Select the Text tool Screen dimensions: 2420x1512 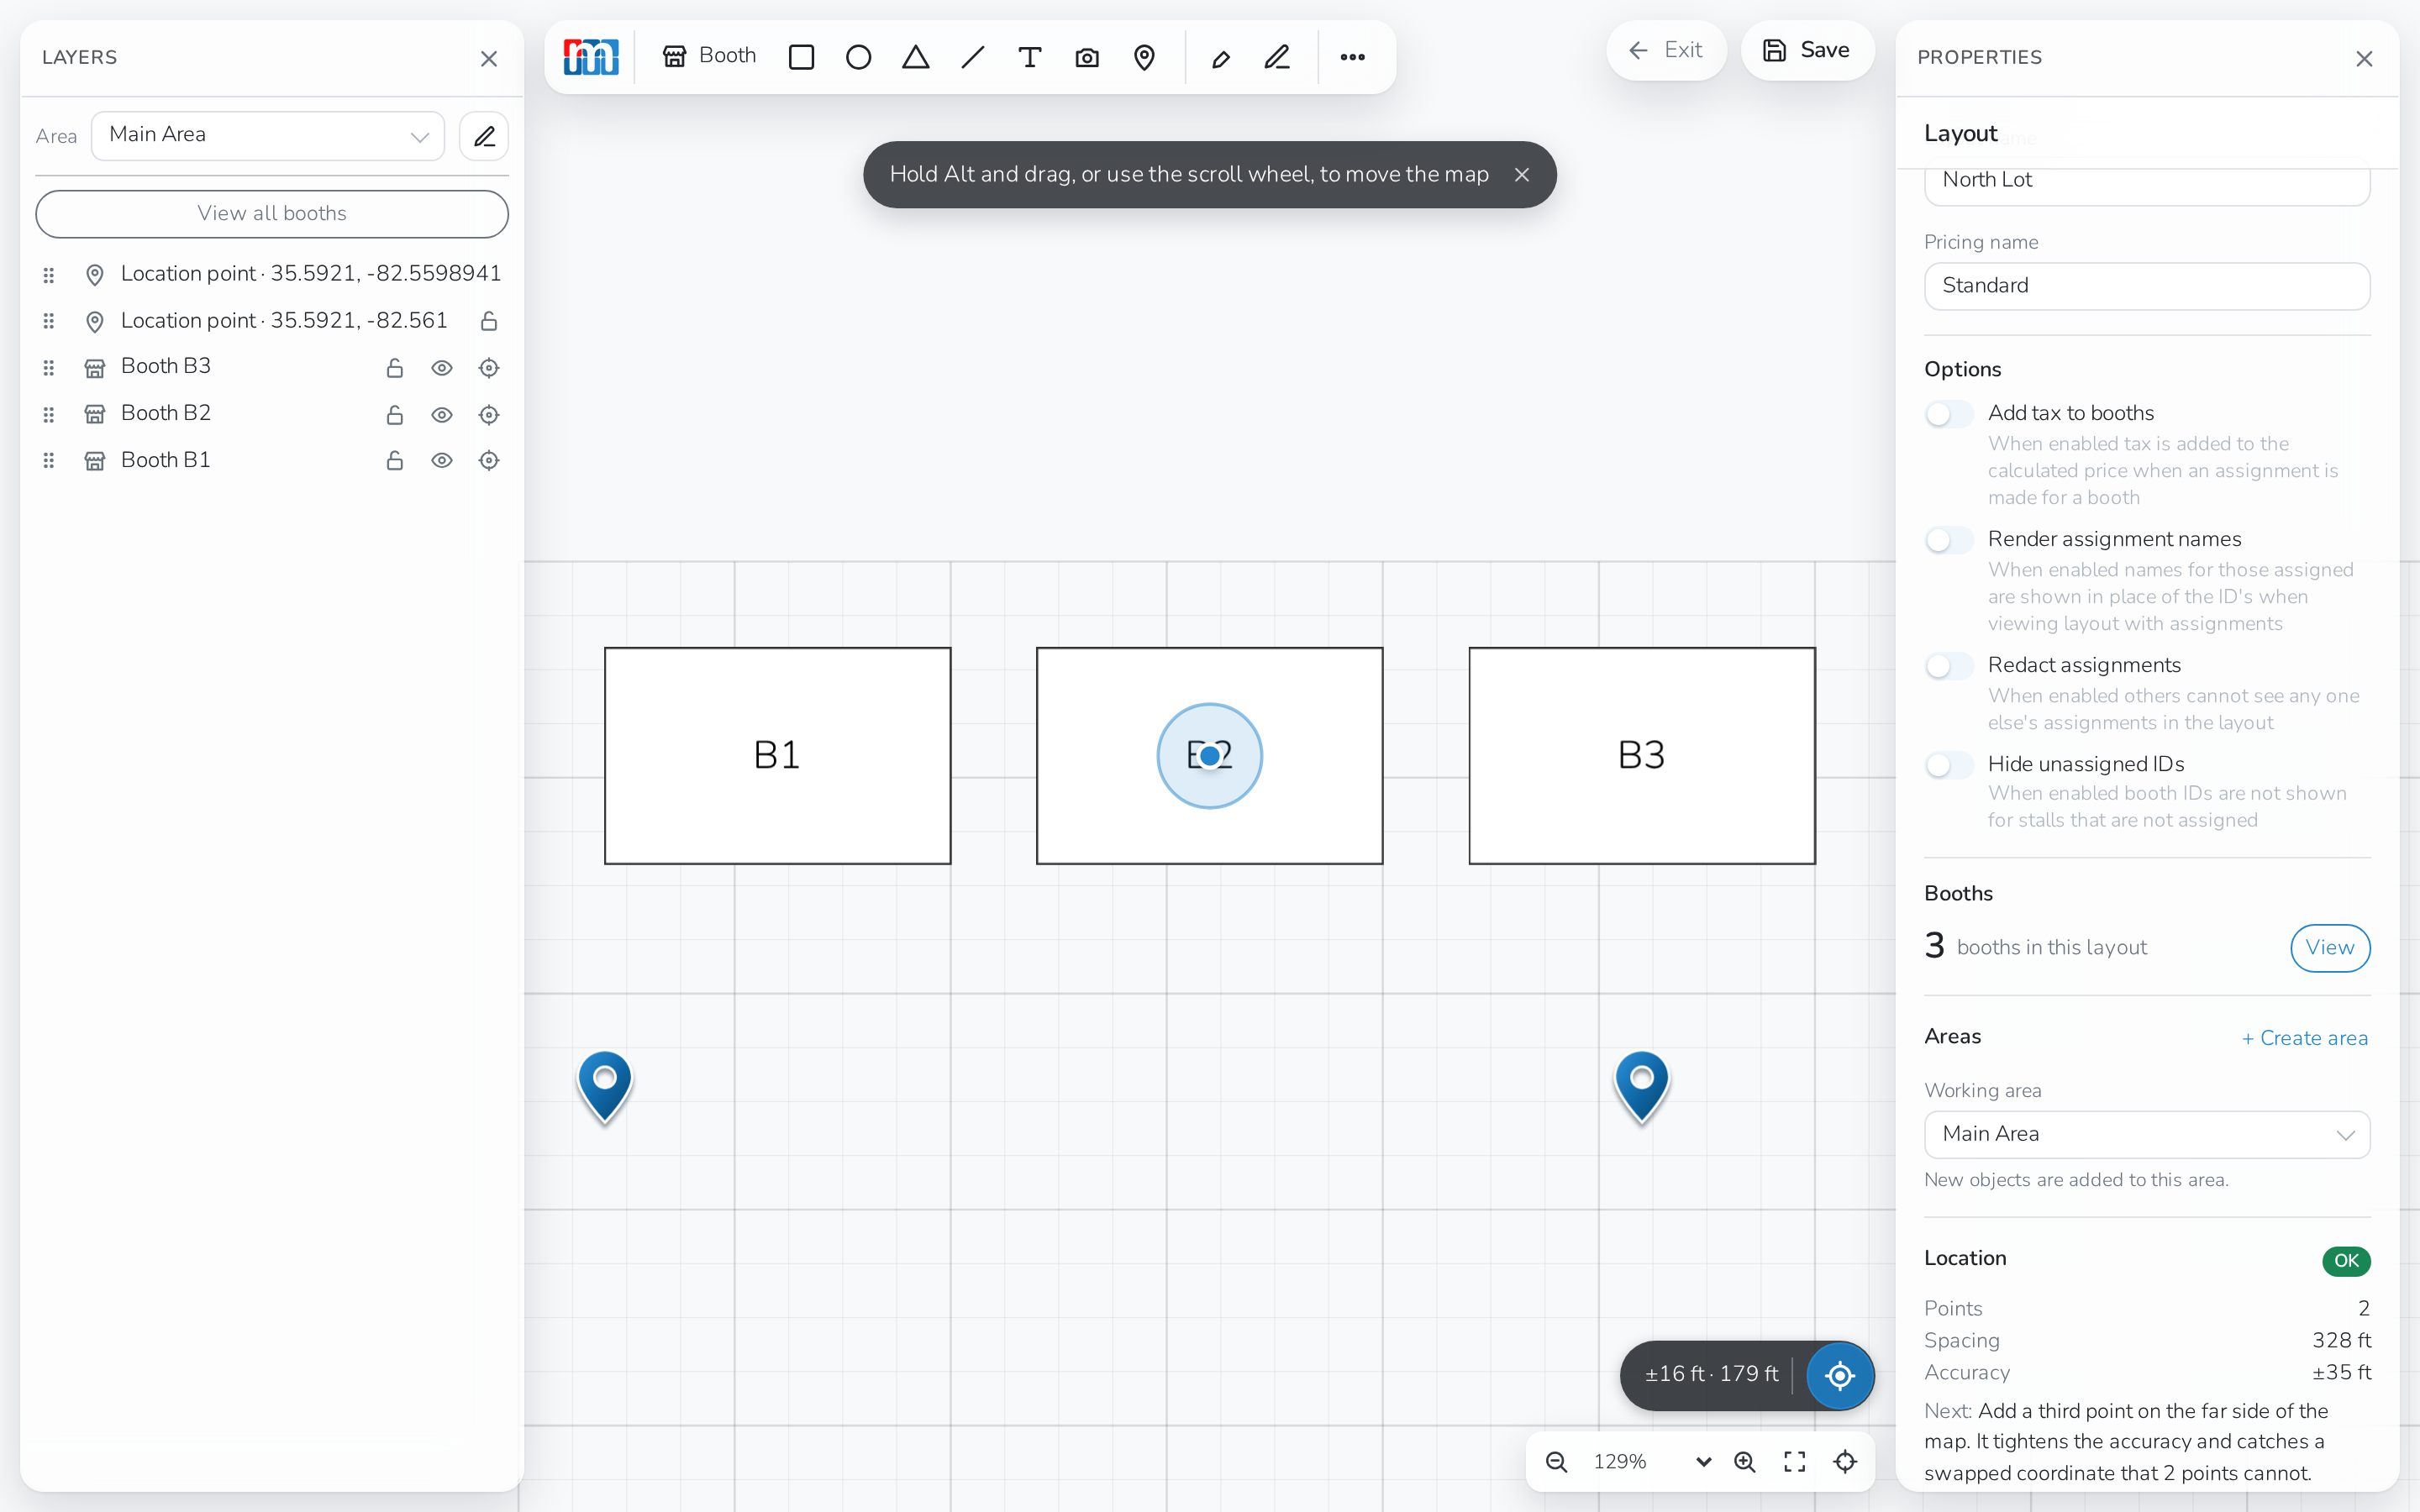coord(1029,57)
